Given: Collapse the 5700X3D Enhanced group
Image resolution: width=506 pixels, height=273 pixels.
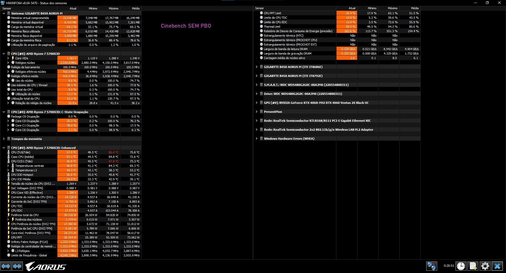Looking at the screenshot, I should click(x=4, y=148).
